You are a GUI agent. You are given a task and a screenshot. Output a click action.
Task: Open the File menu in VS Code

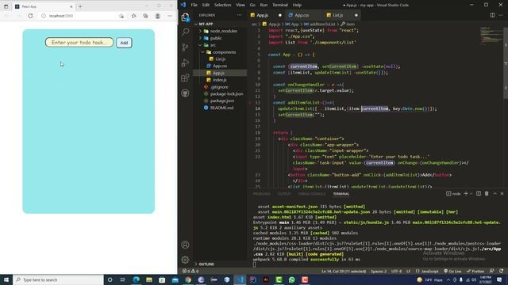click(x=194, y=5)
